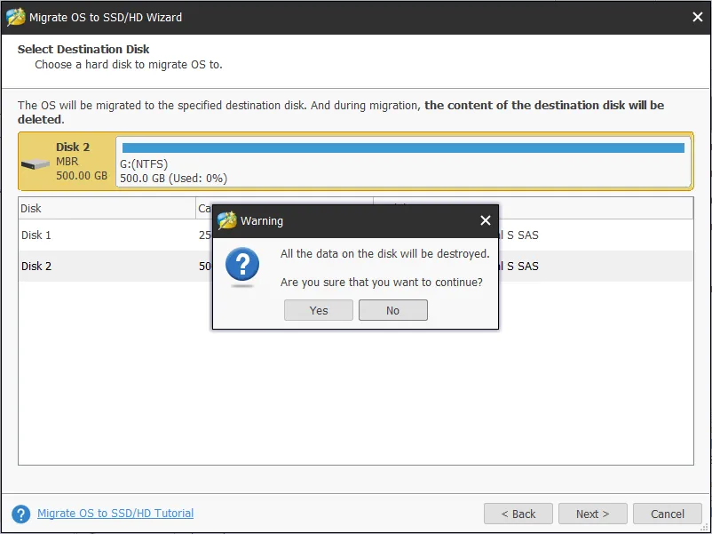This screenshot has width=712, height=534.
Task: Cancel the migration wizard
Action: (x=667, y=514)
